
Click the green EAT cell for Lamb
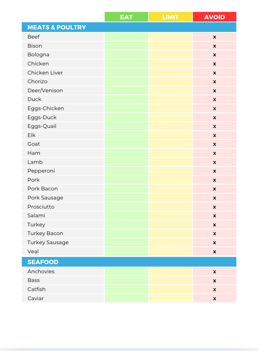(126, 162)
